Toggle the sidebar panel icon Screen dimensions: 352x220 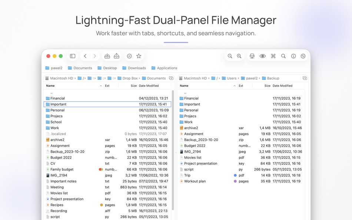click(x=73, y=56)
